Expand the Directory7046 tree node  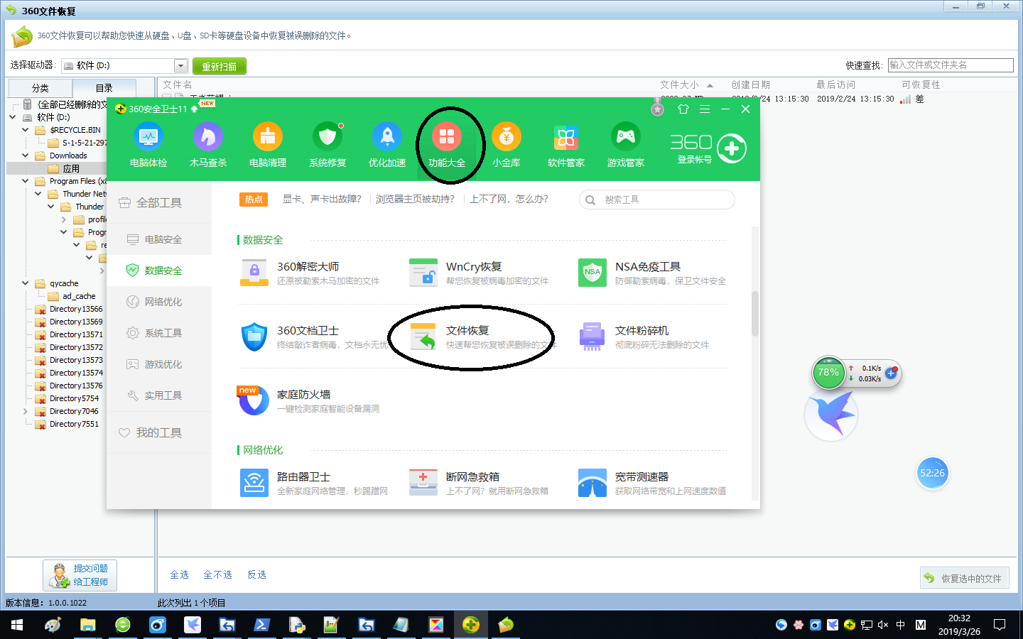[26, 411]
